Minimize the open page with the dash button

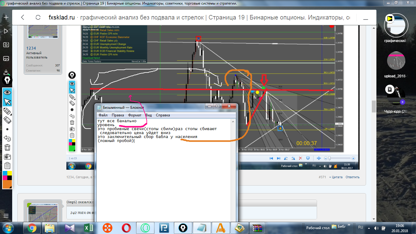tap(365, 19)
